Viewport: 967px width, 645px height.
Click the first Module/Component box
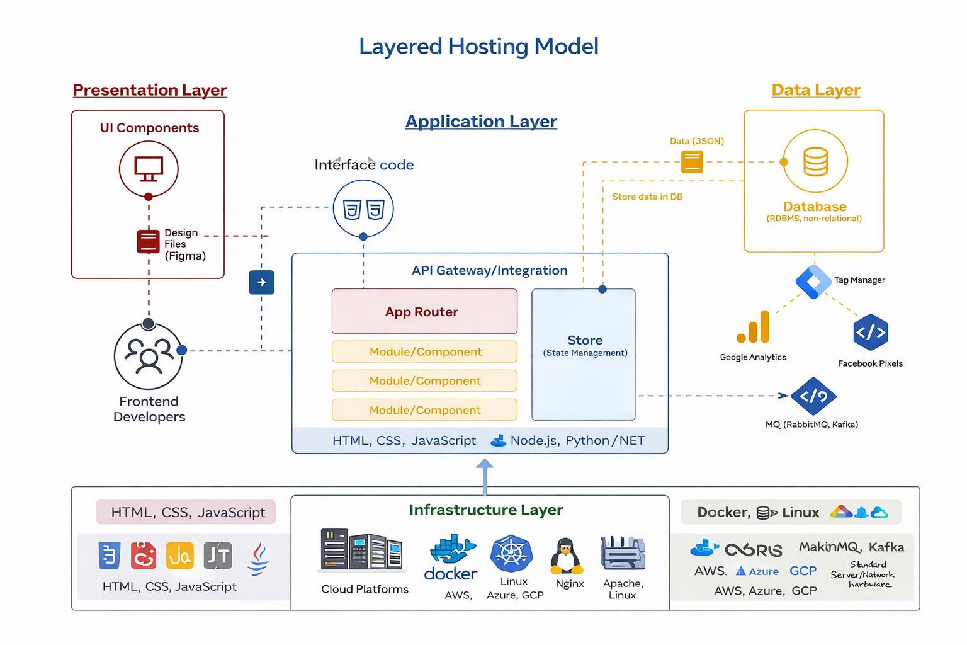point(424,351)
